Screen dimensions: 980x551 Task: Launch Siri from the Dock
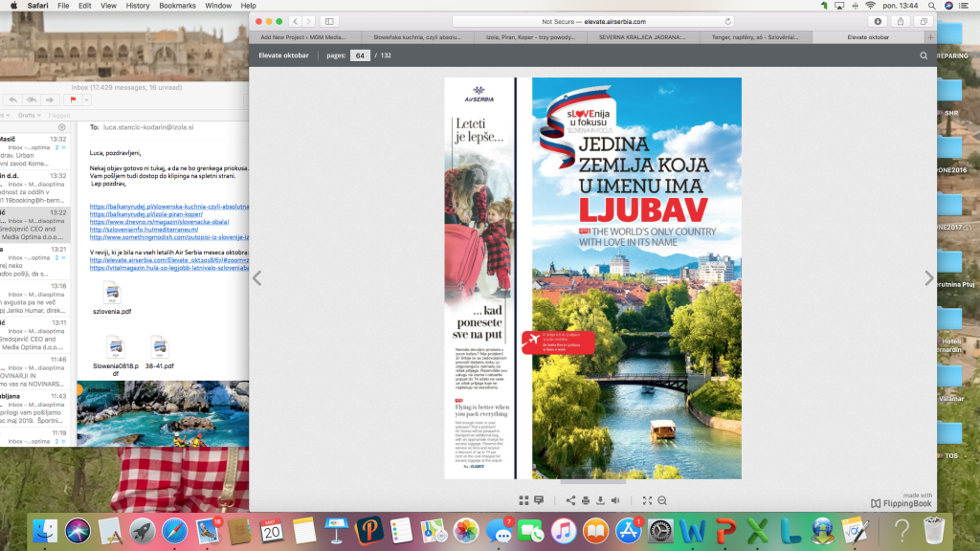point(78,532)
